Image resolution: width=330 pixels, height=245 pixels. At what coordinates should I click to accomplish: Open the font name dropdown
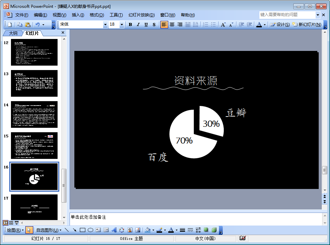click(105, 25)
